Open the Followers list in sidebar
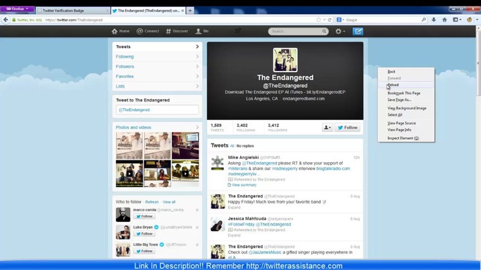This screenshot has width=481, height=270. [x=157, y=66]
